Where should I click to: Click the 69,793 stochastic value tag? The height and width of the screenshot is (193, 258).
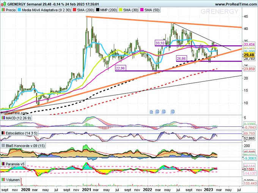[249, 134]
